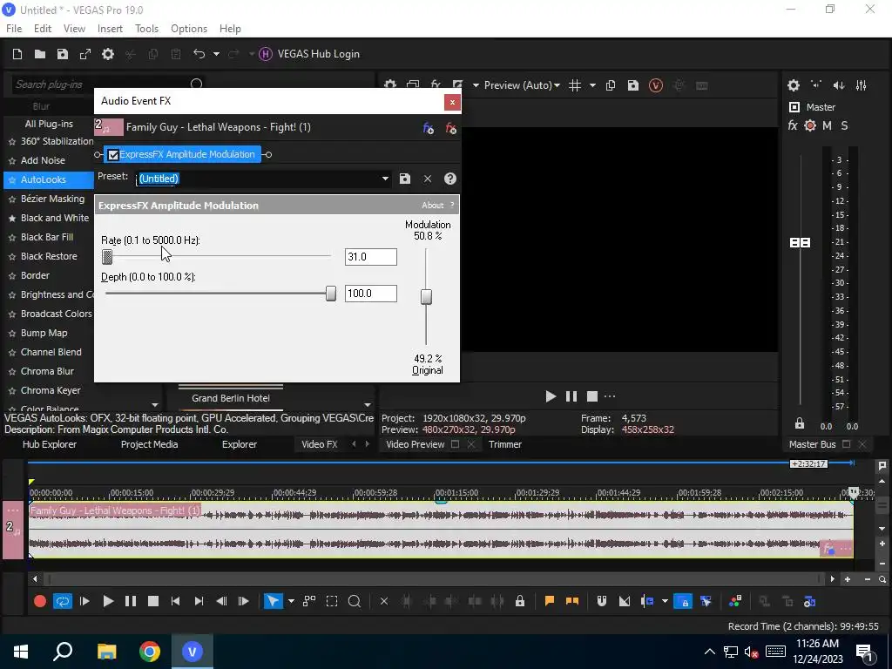Viewport: 892px width, 669px height.
Task: Open the Tools menu
Action: click(146, 29)
